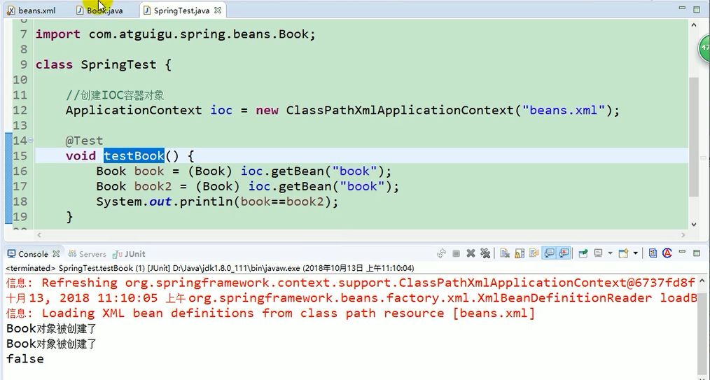Click the terminated SpringTest.testBook launch label
This screenshot has height=380, width=710.
[209, 268]
